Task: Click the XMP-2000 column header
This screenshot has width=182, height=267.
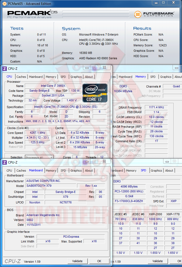Action: point(155,214)
